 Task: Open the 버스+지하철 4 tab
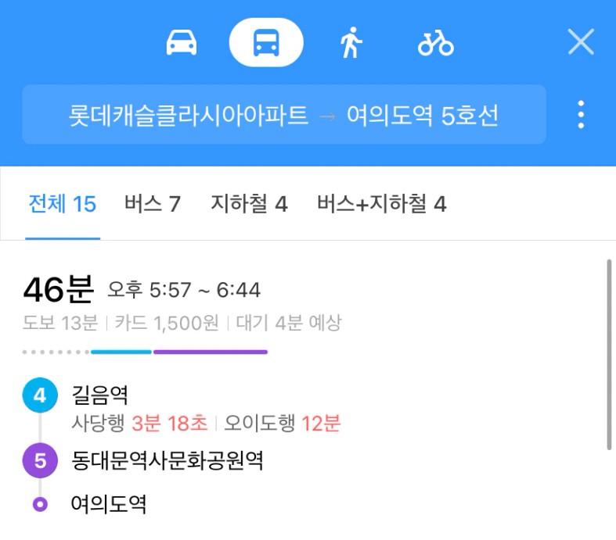point(382,204)
